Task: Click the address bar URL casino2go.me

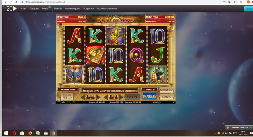Action: (x=45, y=2)
